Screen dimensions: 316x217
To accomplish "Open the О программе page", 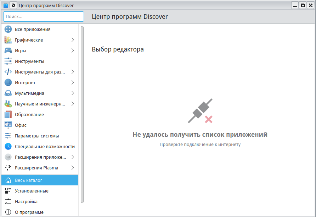I will pyautogui.click(x=40, y=212).
